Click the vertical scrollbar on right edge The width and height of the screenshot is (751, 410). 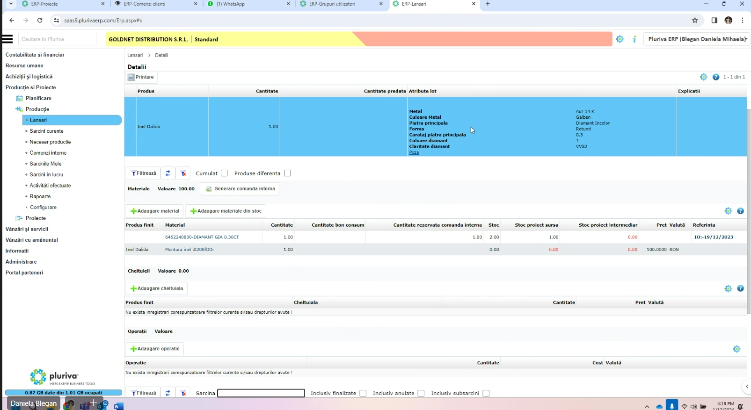point(748,210)
